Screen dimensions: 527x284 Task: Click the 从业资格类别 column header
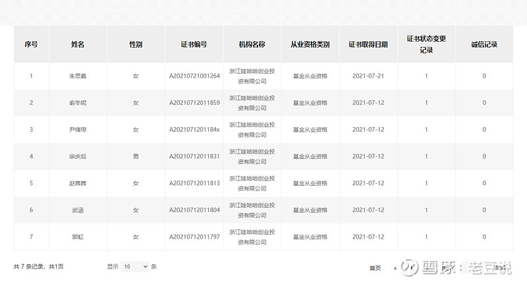(310, 44)
